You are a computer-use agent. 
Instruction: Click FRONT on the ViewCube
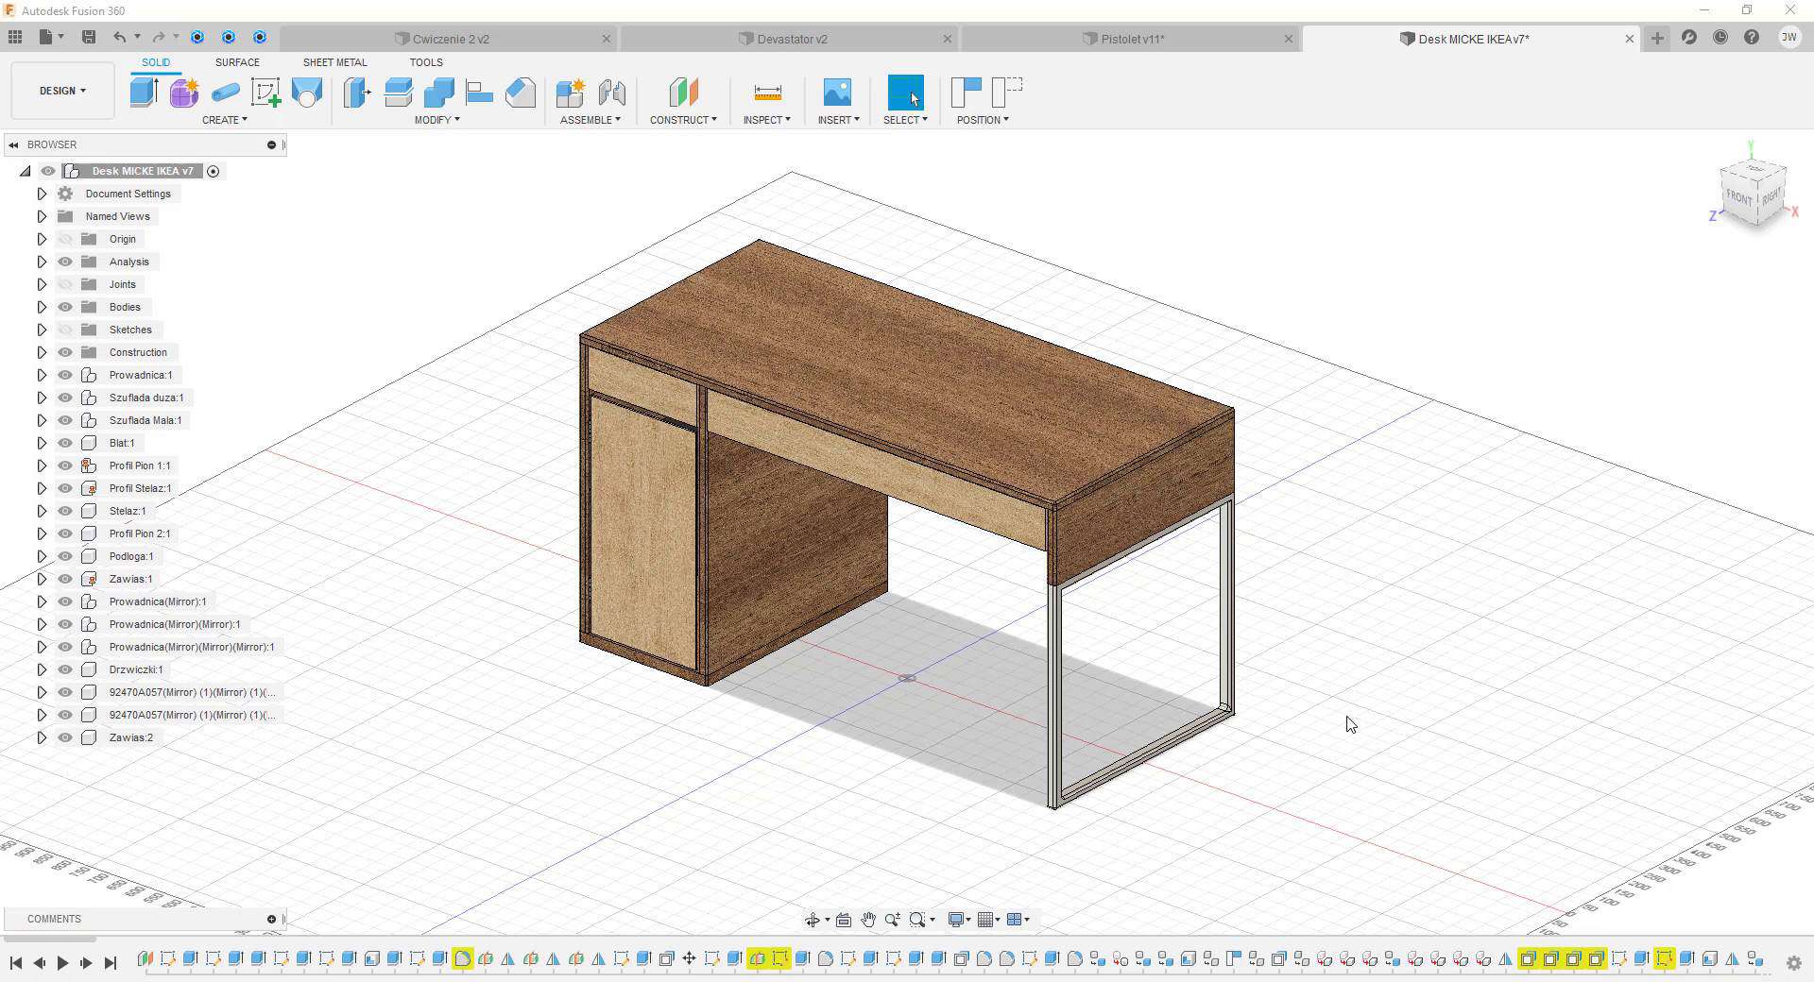(x=1738, y=198)
